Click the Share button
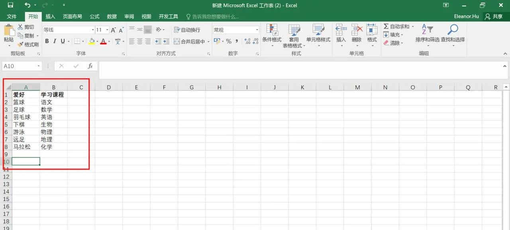The width and height of the screenshot is (510, 230). pos(495,16)
